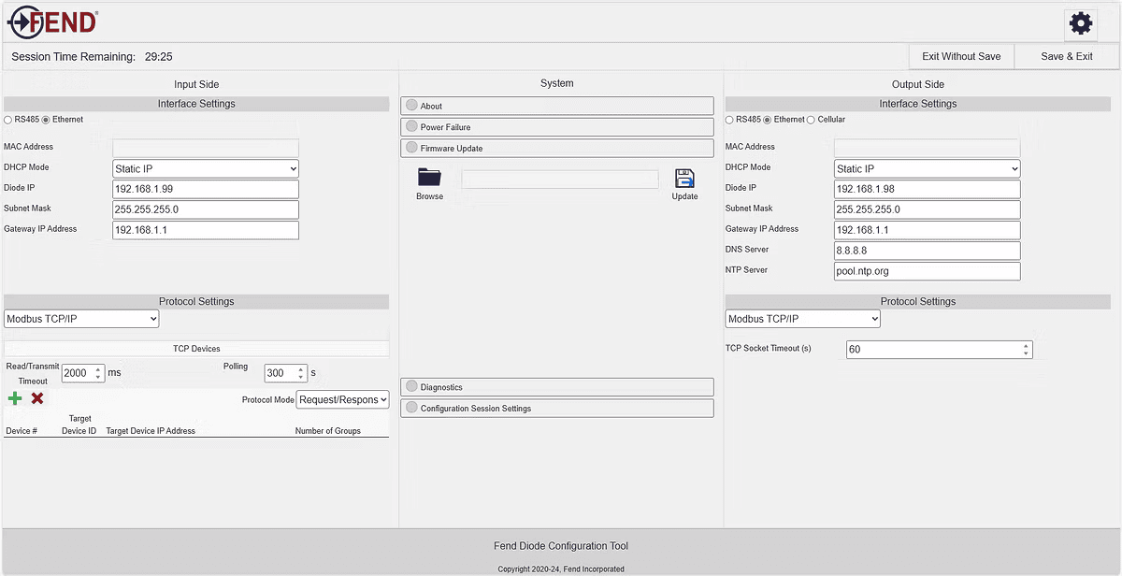
Task: Open settings with the gear icon
Action: [x=1081, y=23]
